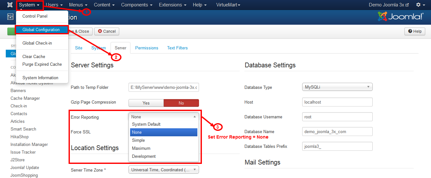Click the Joomla! brand logo on the right
The width and height of the screenshot is (431, 178).
click(401, 17)
